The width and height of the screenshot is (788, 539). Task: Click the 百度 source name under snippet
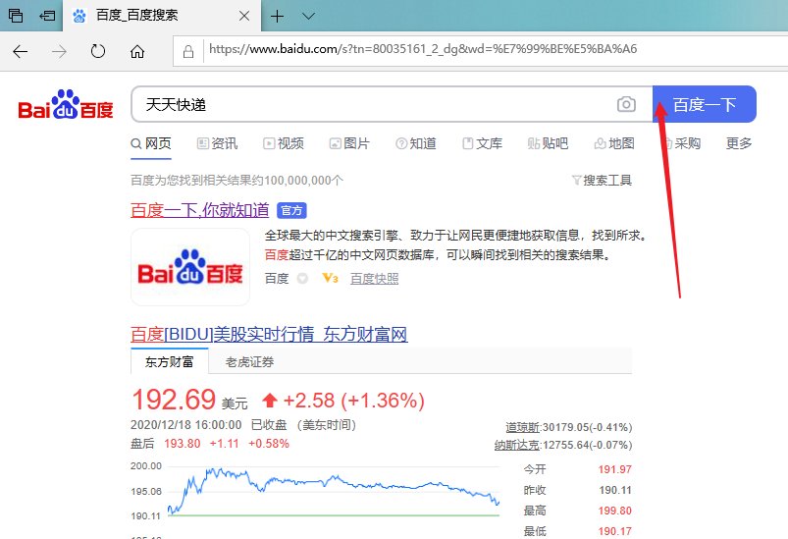(277, 279)
